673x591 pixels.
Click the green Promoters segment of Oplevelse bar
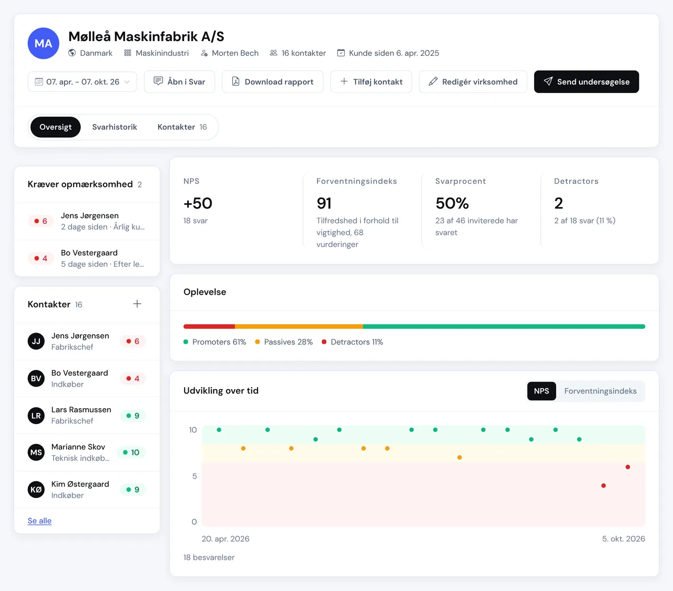coord(504,327)
